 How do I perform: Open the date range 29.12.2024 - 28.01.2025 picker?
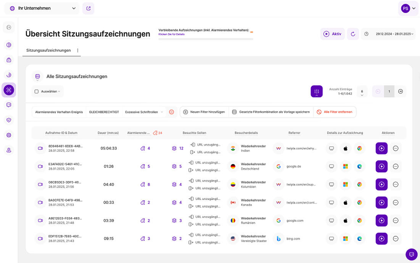click(x=389, y=34)
